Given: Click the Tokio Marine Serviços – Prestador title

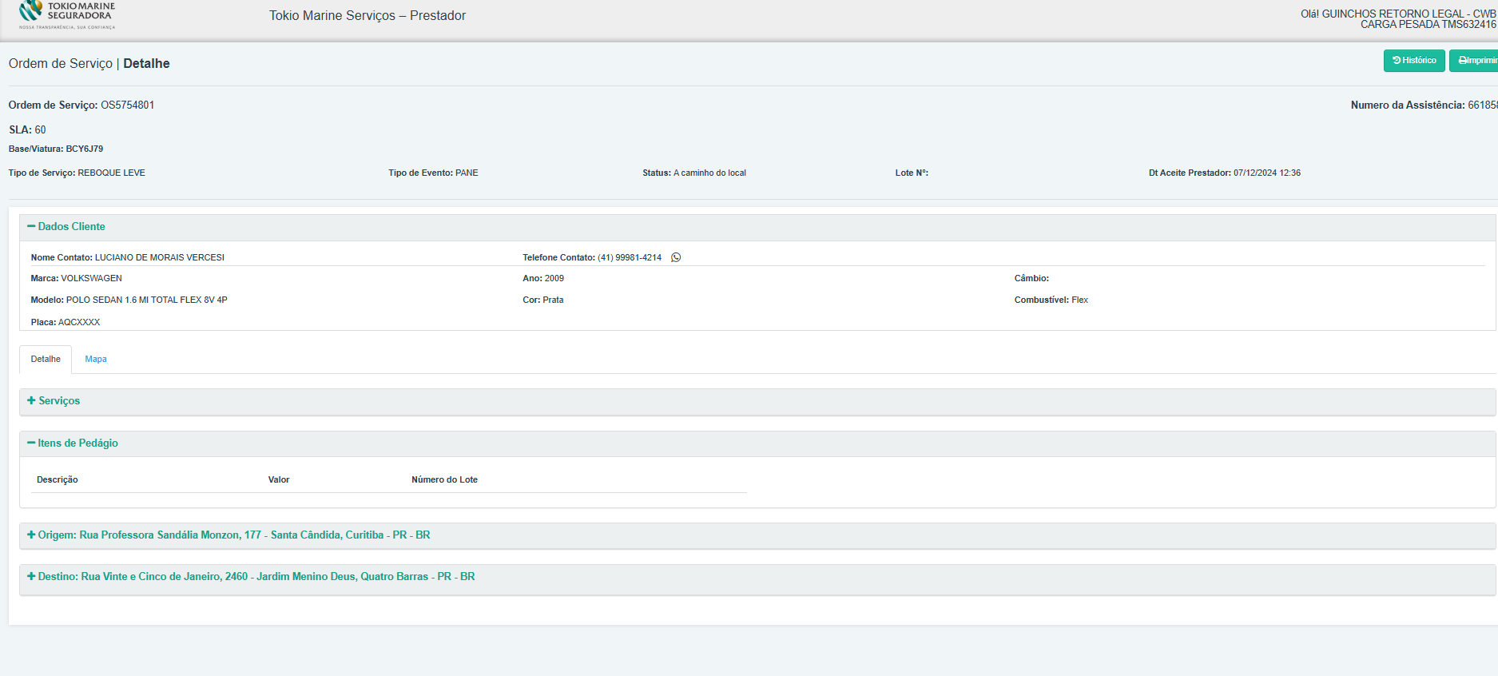Looking at the screenshot, I should [x=367, y=16].
